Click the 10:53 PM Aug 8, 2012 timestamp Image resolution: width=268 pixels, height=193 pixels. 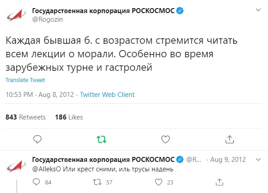pyautogui.click(x=40, y=95)
